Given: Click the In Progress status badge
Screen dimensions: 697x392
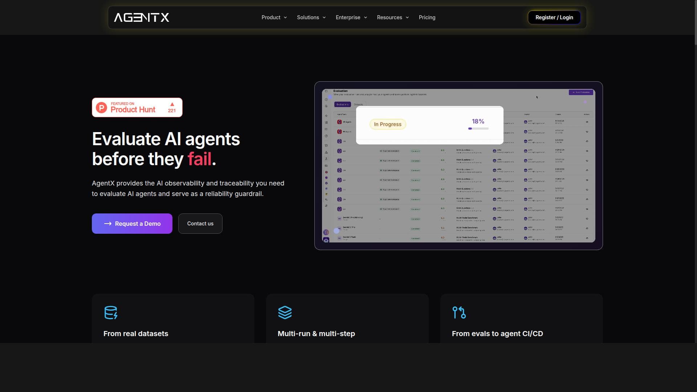Looking at the screenshot, I should (x=388, y=124).
